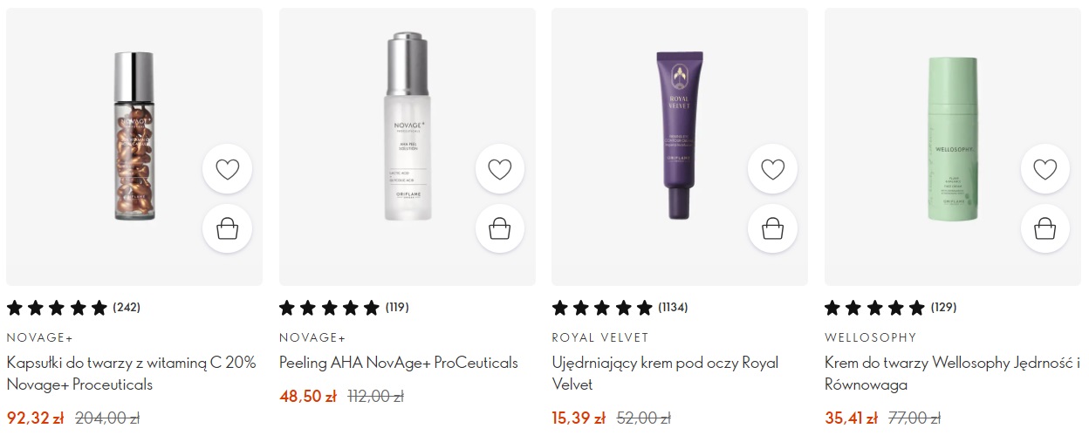1089x442 pixels.
Task: Open the 119 reviews star rating
Action: click(x=344, y=307)
